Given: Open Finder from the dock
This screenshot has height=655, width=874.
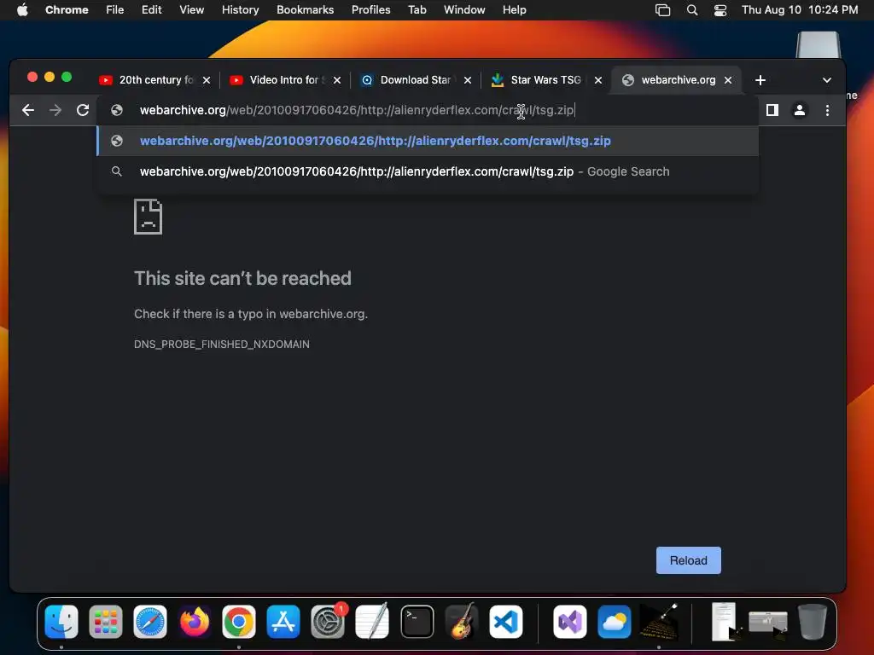Looking at the screenshot, I should tap(61, 622).
